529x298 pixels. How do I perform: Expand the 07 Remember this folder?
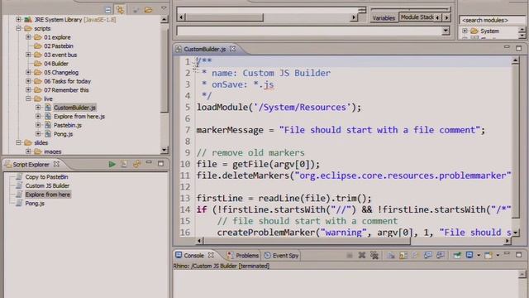28,90
